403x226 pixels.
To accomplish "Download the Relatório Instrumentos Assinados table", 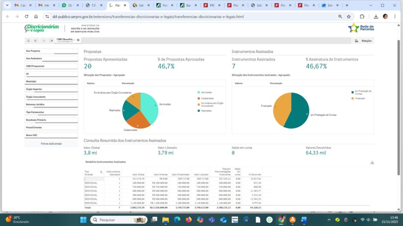I will pyautogui.click(x=372, y=162).
